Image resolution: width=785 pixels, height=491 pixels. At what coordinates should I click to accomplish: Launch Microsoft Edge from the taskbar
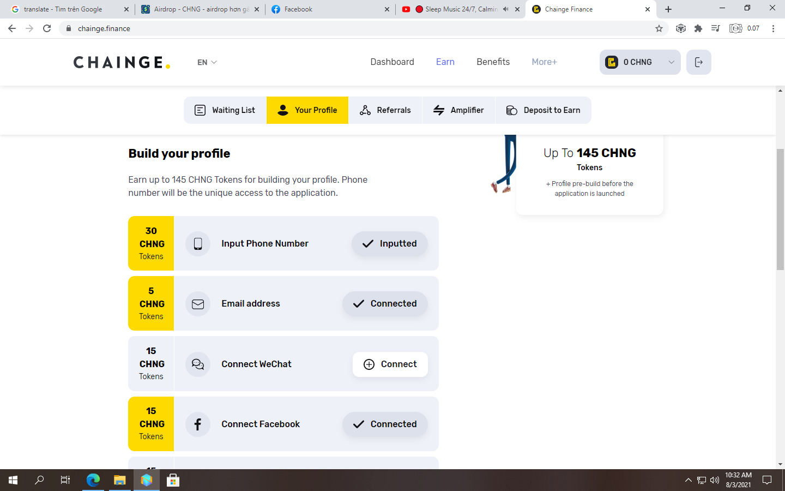click(93, 480)
